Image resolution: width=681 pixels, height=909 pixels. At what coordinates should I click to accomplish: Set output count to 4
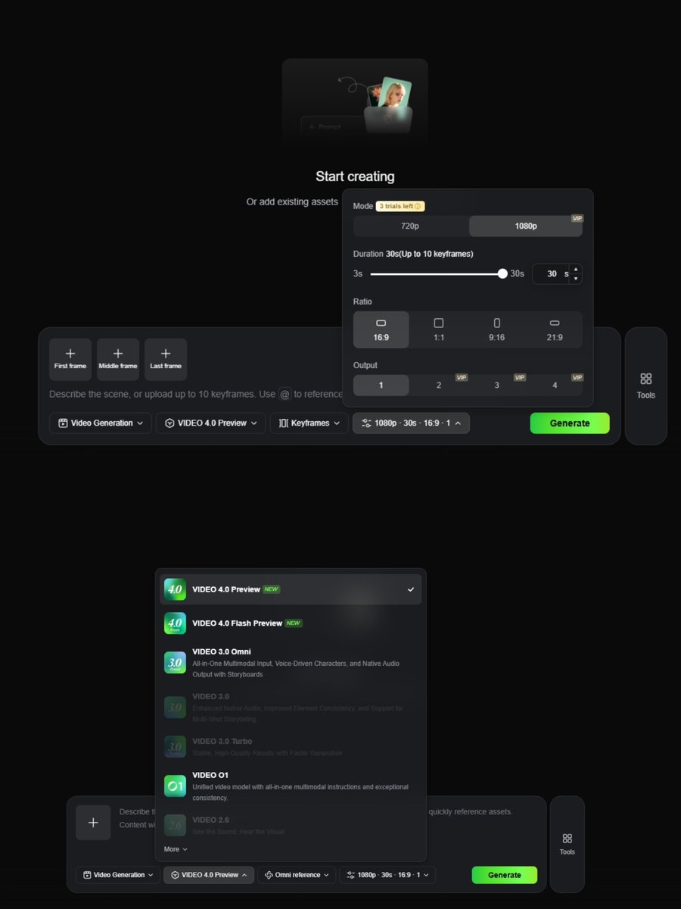pos(555,386)
